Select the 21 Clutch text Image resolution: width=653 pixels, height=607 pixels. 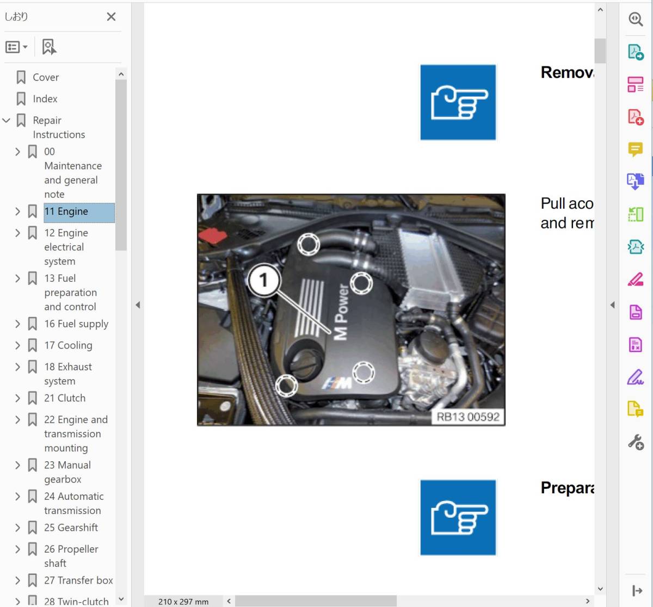click(x=65, y=398)
